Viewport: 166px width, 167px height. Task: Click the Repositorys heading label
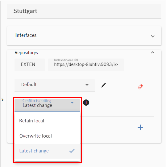(26, 53)
